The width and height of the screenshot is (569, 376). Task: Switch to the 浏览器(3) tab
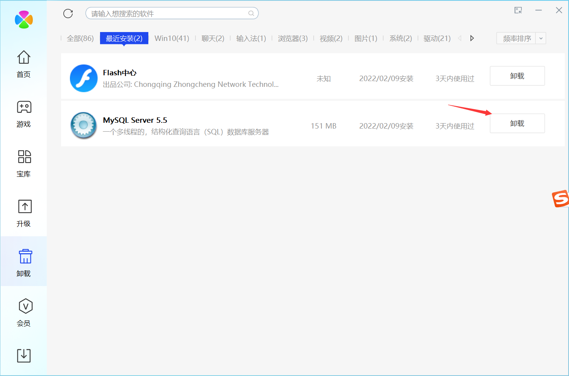click(293, 38)
